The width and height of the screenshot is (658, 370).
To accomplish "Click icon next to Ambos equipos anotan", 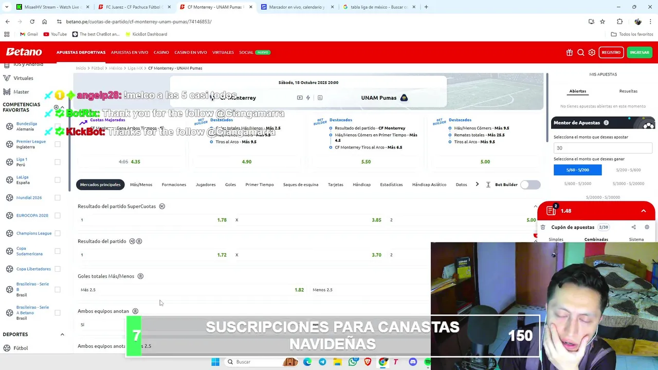I will click(135, 311).
